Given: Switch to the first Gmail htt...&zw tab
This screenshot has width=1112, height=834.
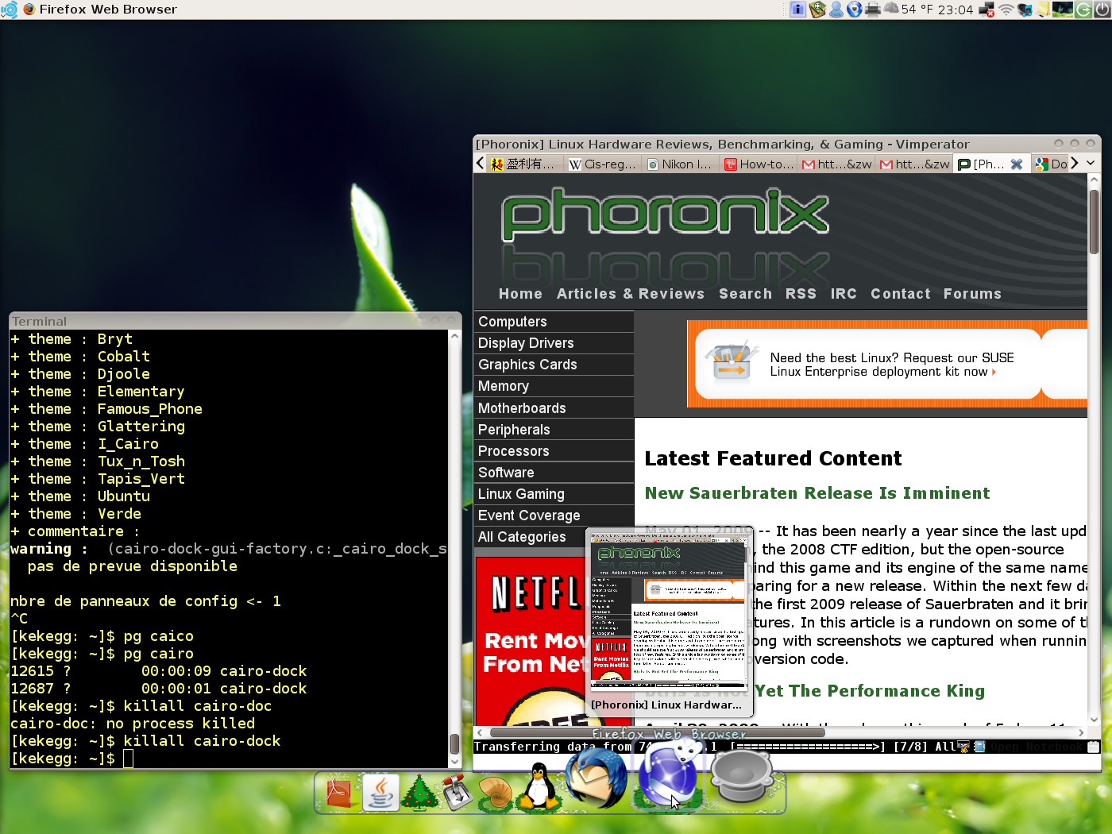Looking at the screenshot, I should (x=837, y=164).
